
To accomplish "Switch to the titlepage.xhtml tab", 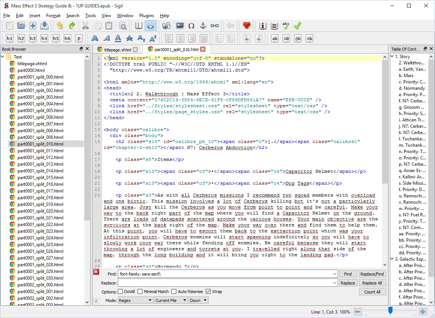I will click(x=117, y=50).
